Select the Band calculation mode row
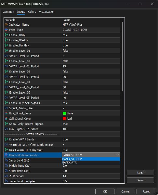Viewport: 158px width, 195px height. coord(33,155)
